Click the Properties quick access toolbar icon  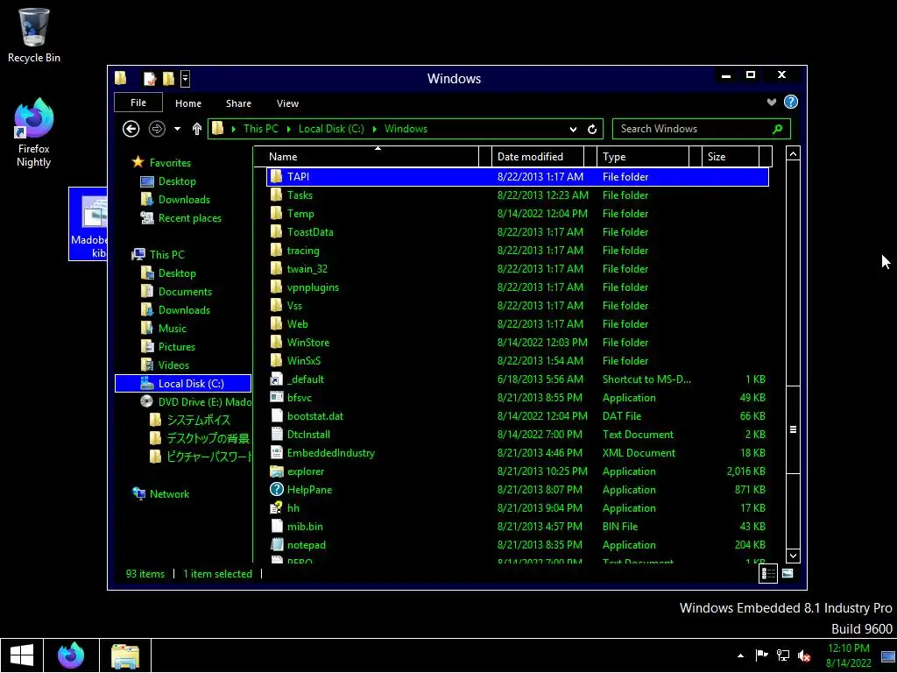click(x=150, y=78)
